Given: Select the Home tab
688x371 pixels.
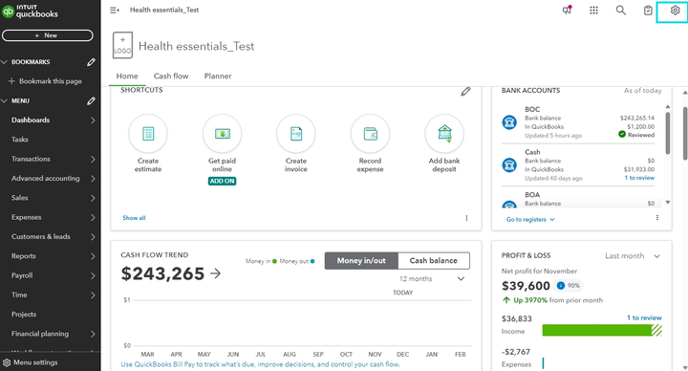Looking at the screenshot, I should [127, 76].
